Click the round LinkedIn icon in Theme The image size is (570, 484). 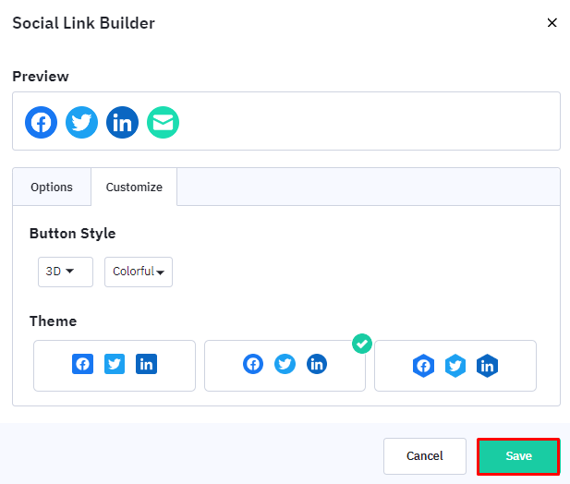pyautogui.click(x=317, y=364)
